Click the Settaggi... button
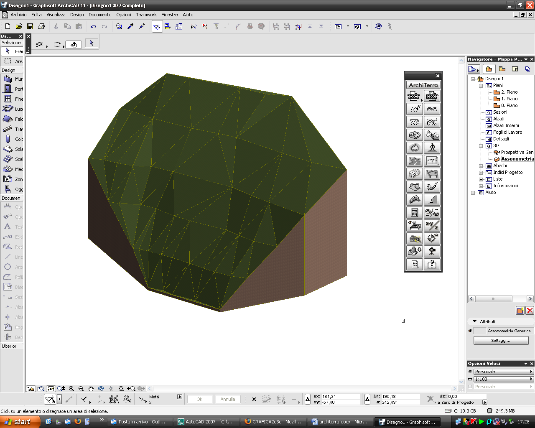Screen dimensions: 535x428 click(x=501, y=341)
